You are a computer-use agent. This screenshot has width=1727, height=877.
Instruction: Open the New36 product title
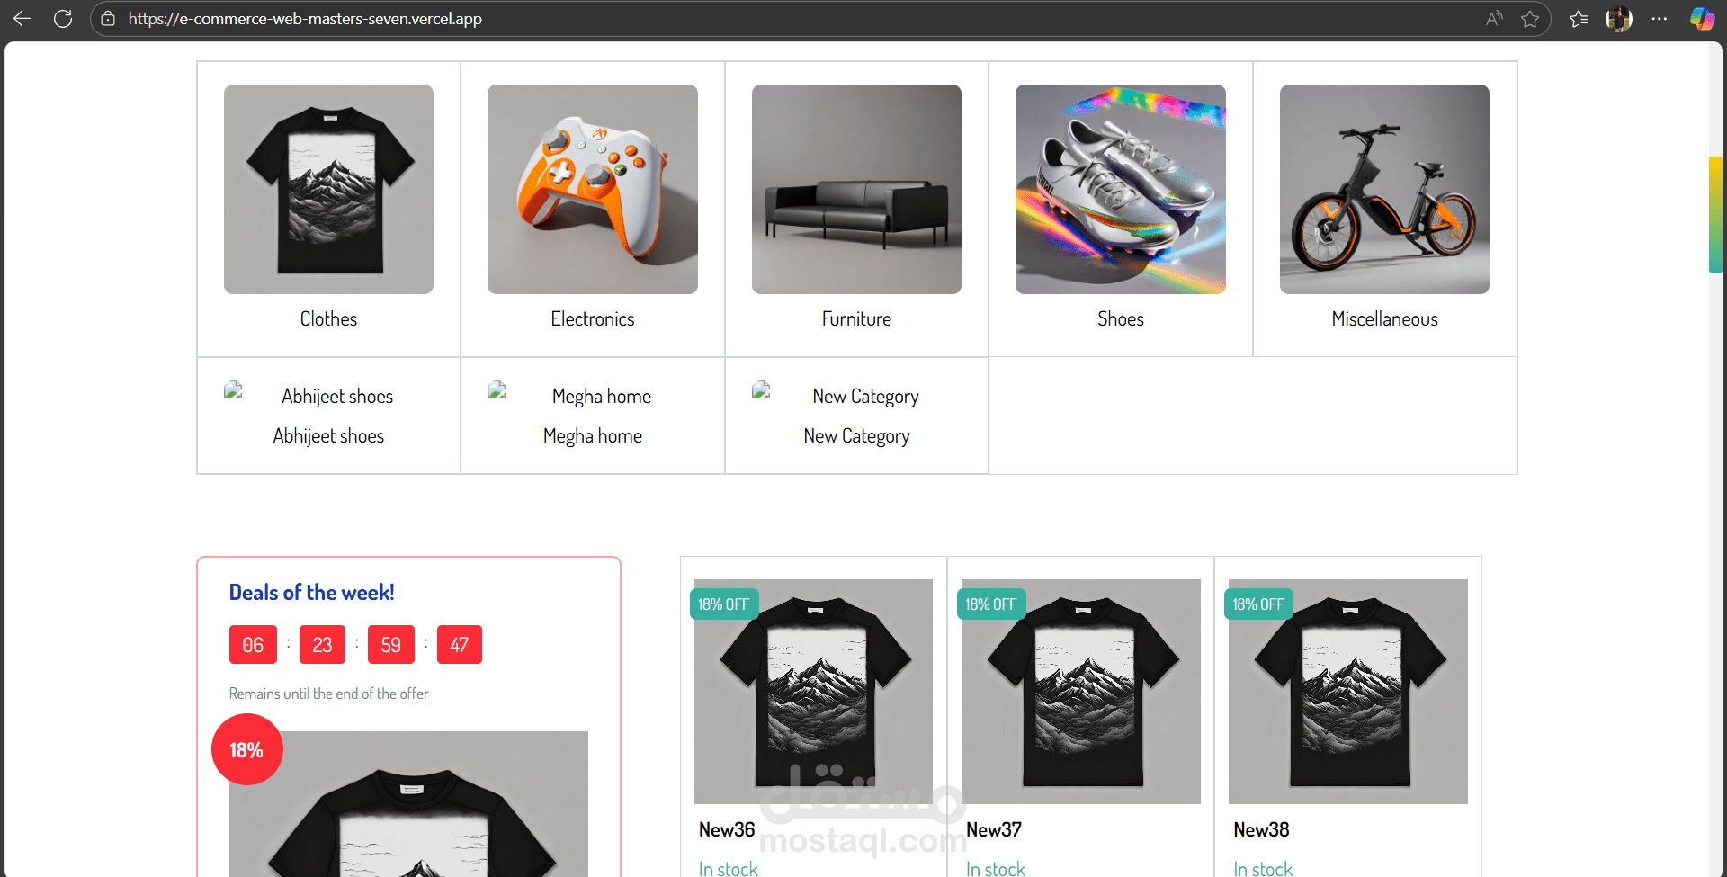click(x=727, y=830)
